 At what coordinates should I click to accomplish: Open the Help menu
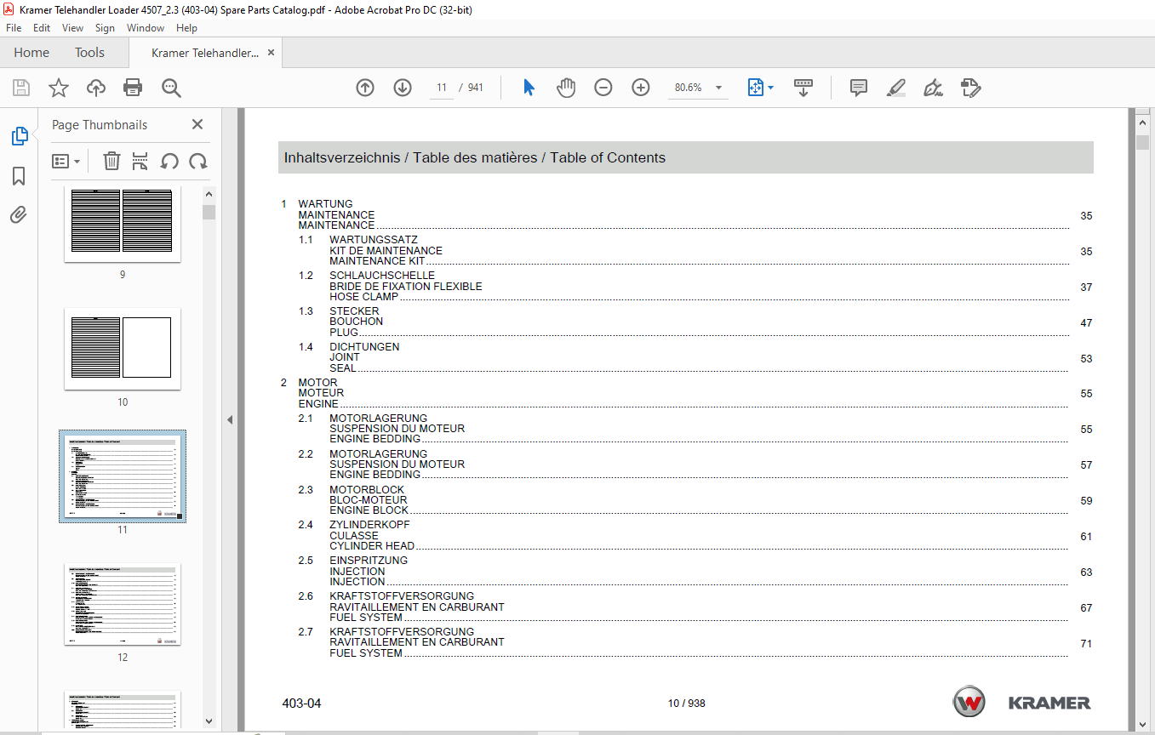click(186, 28)
